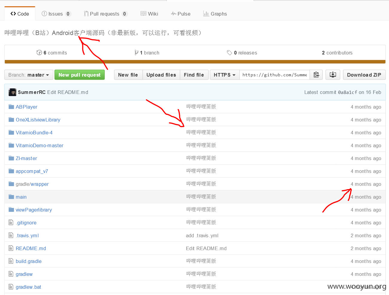
Task: Click the New file button
Action: pyautogui.click(x=128, y=75)
